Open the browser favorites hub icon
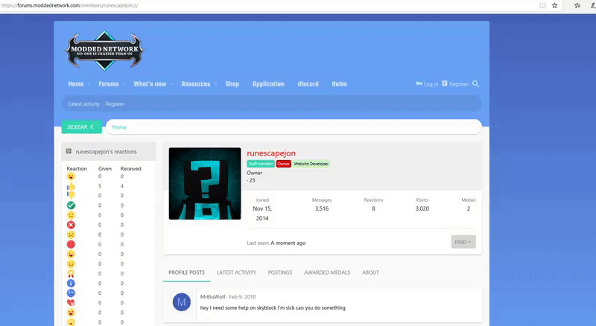This screenshot has height=326, width=596. click(577, 5)
